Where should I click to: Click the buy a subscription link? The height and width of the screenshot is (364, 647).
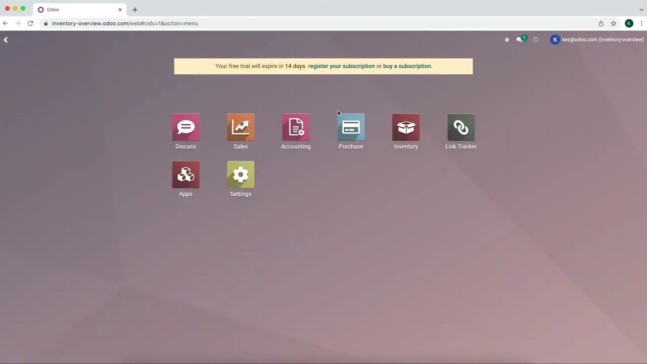[x=407, y=66]
